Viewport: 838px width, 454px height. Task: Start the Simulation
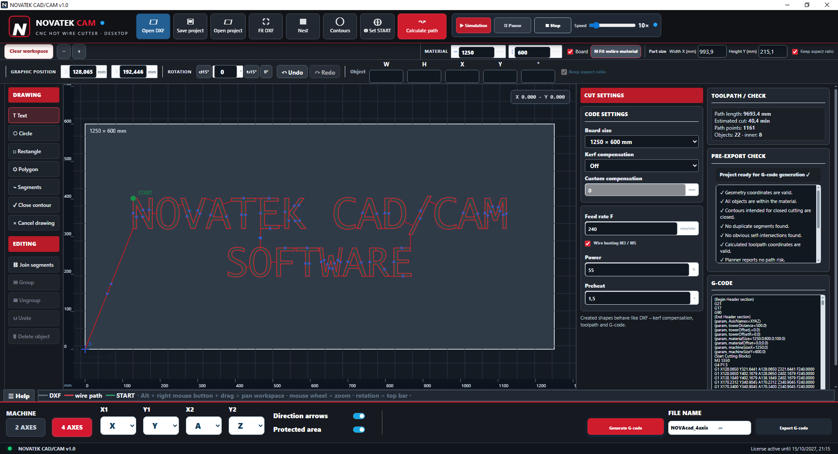[x=474, y=25]
